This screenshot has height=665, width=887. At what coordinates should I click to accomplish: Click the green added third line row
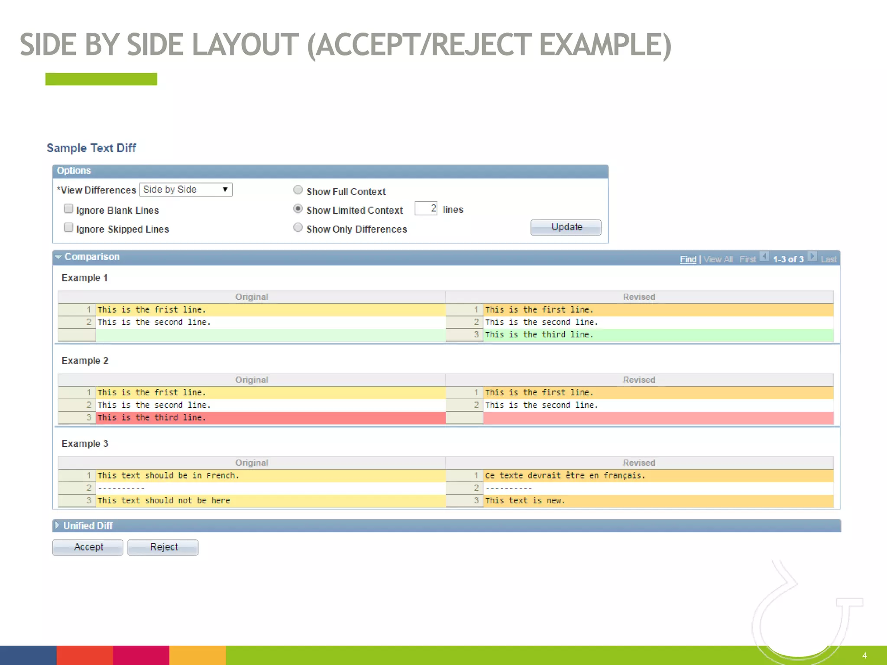click(639, 335)
